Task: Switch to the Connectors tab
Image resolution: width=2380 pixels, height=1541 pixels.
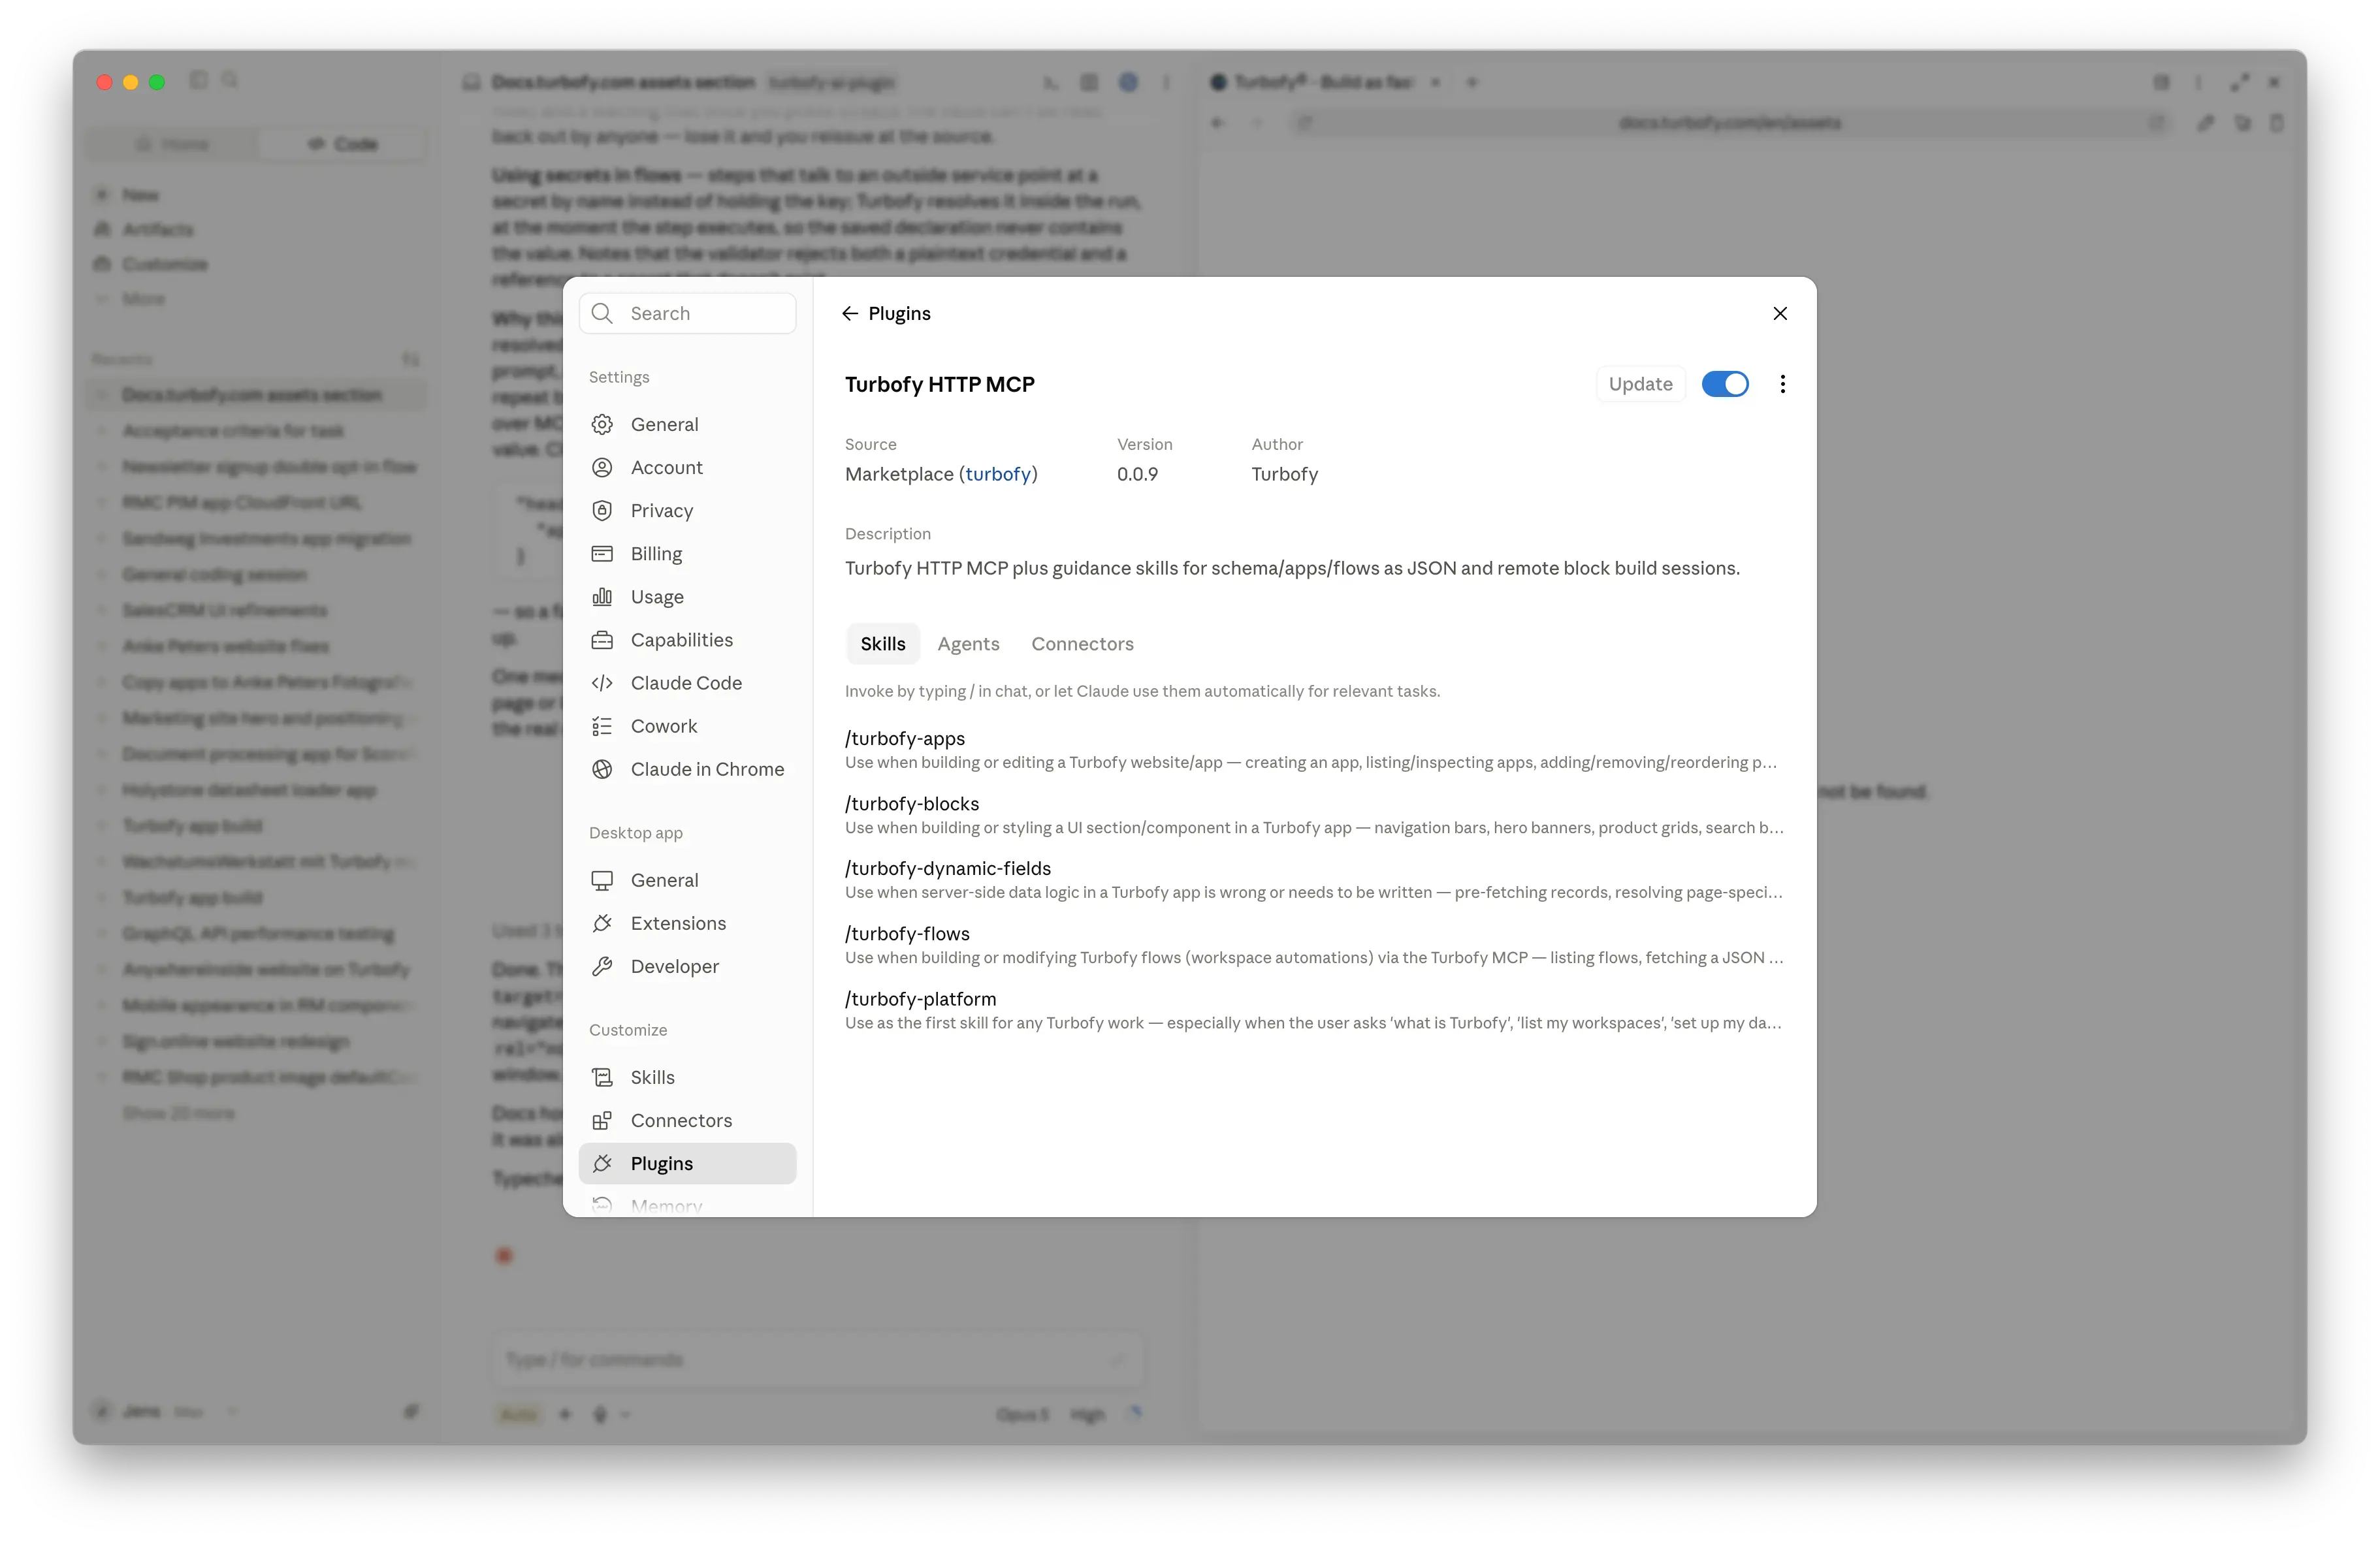Action: pyautogui.click(x=1082, y=644)
